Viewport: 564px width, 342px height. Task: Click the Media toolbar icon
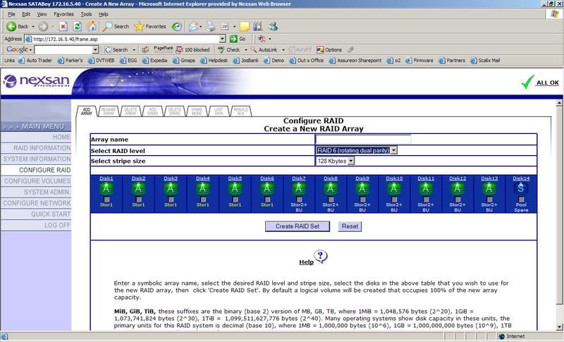click(176, 26)
